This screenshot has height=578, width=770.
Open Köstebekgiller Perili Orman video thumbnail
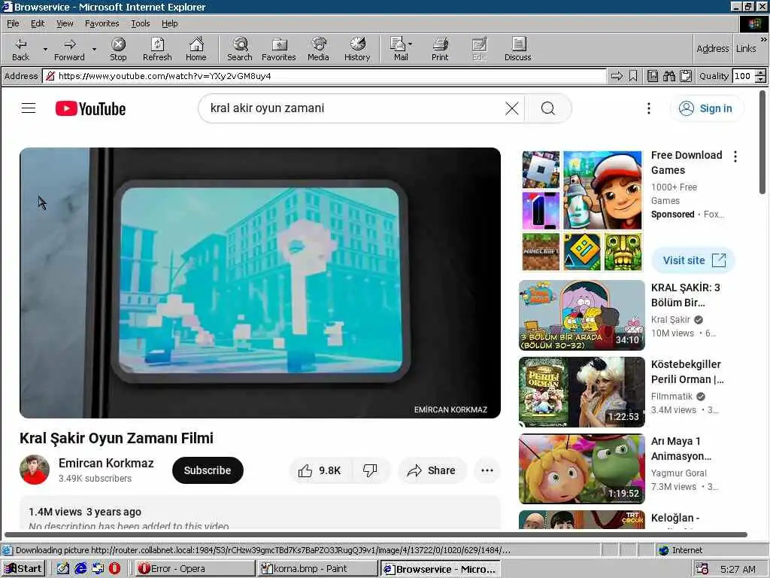point(582,391)
